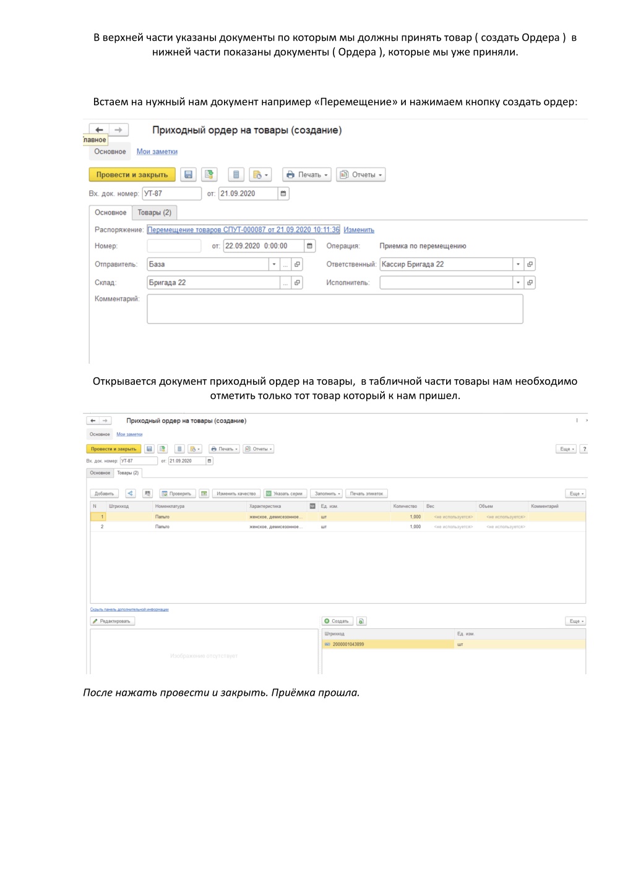Click the Изменить качество button
Screen dimensions: 633x895
click(x=236, y=494)
